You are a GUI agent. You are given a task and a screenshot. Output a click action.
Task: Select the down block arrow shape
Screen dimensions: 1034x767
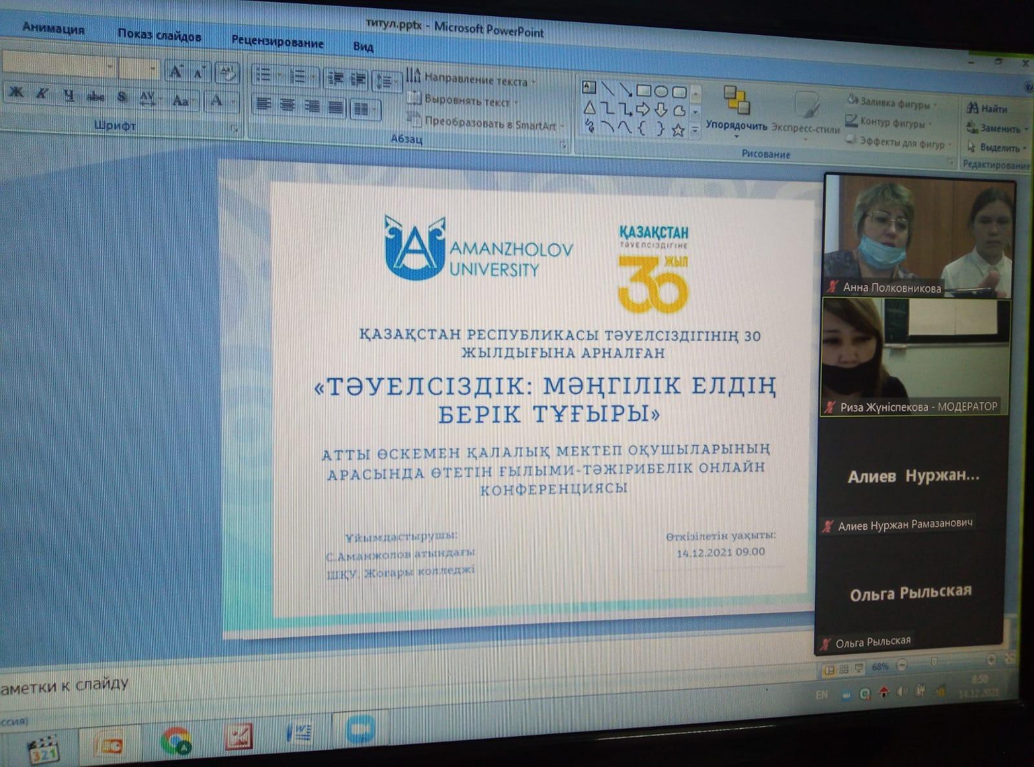pyautogui.click(x=661, y=110)
